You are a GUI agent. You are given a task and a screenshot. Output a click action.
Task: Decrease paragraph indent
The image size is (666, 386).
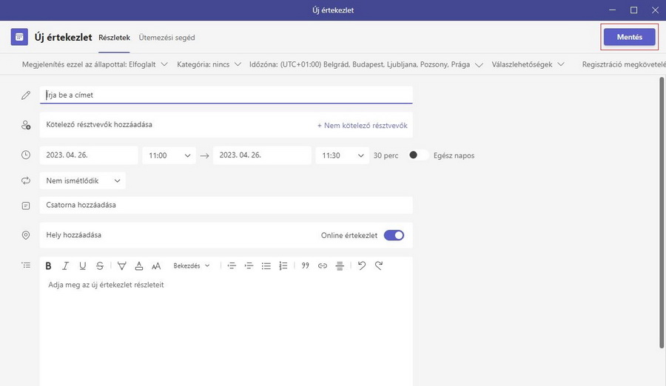pos(232,265)
